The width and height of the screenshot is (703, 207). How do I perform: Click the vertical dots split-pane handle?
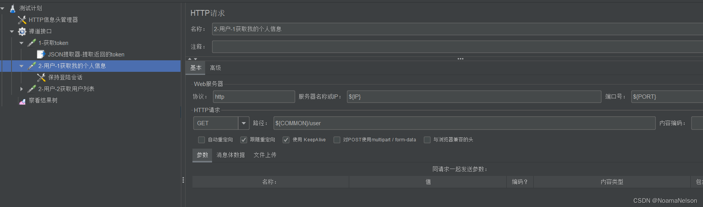point(183,180)
